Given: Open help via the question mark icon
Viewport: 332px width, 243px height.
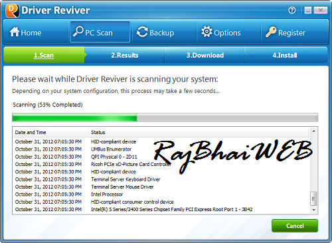Looking at the screenshot, I should tap(292, 10).
